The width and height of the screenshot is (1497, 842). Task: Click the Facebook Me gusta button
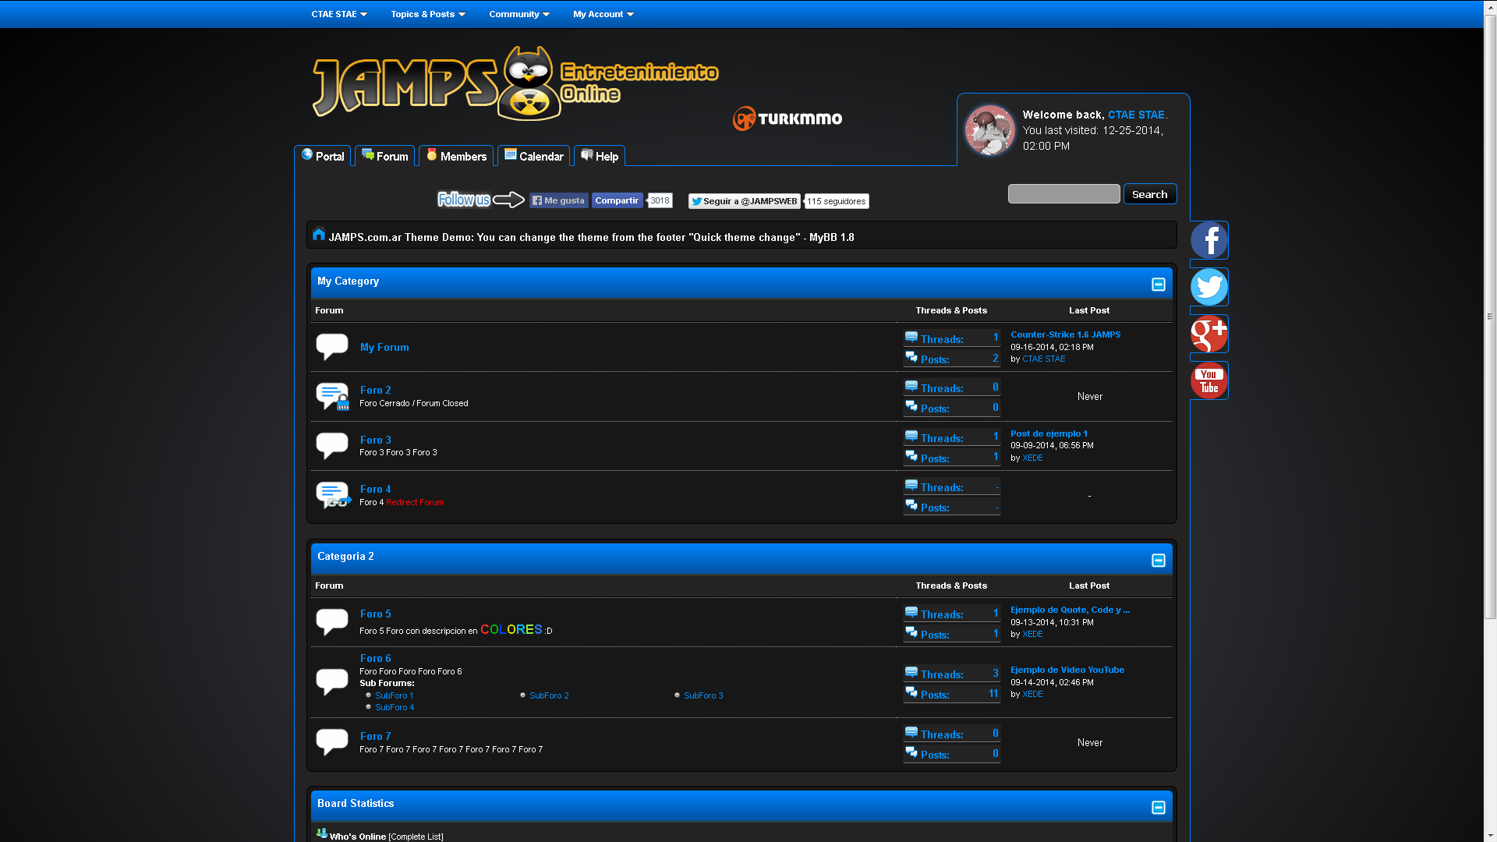[559, 200]
